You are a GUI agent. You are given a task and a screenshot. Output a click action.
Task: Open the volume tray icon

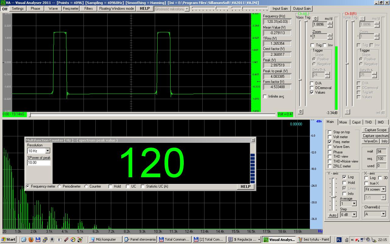(368, 240)
